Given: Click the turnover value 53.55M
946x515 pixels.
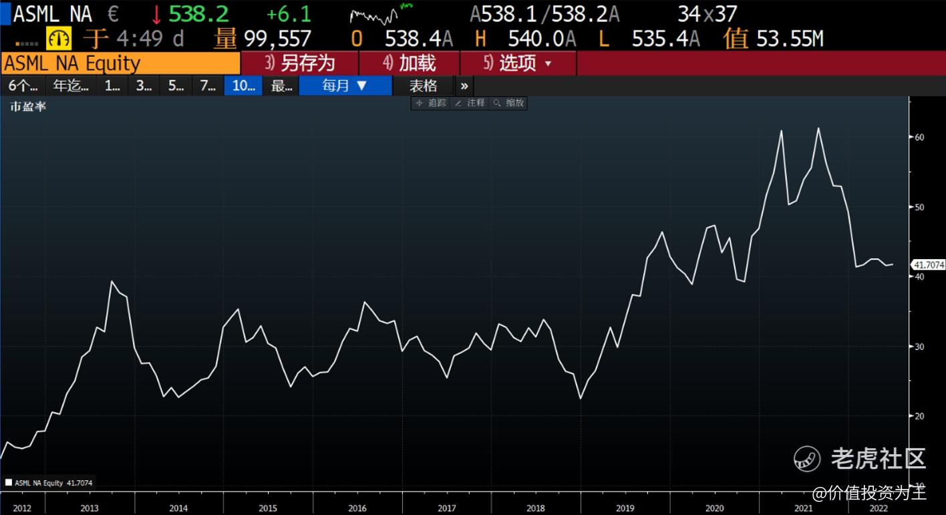Looking at the screenshot, I should 790,39.
